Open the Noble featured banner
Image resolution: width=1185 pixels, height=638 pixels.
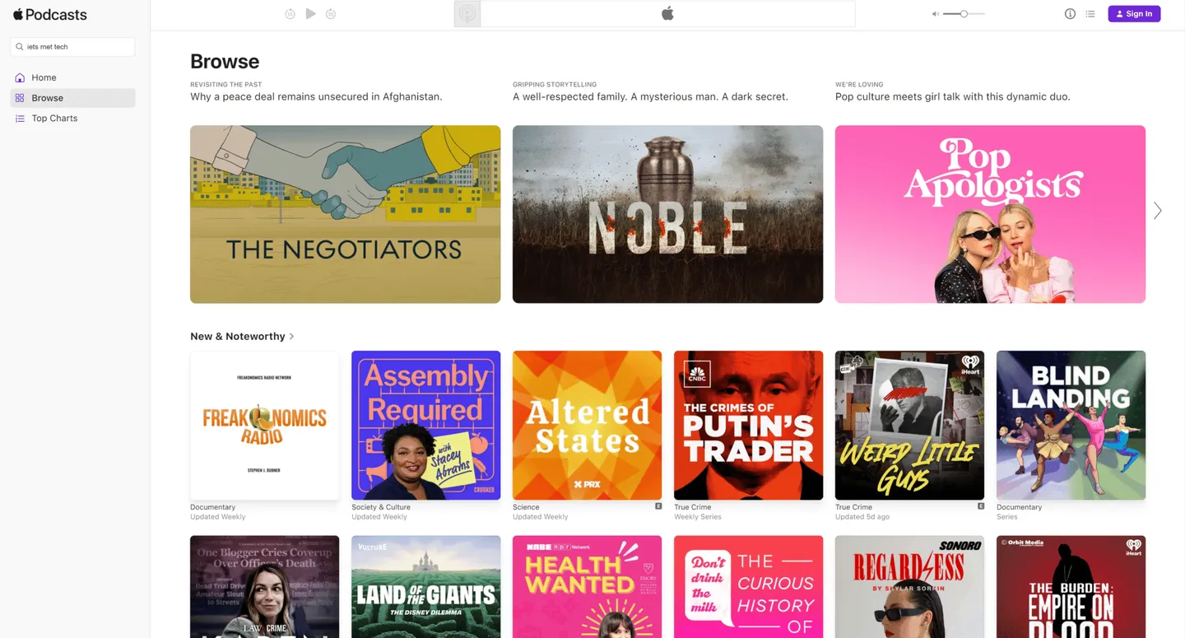(667, 214)
